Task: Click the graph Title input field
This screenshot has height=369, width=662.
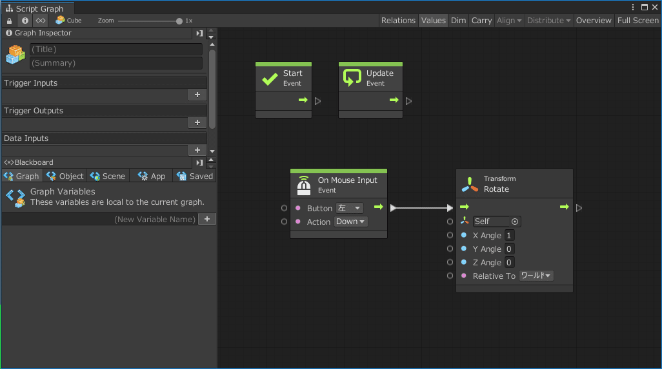Action: (116, 50)
